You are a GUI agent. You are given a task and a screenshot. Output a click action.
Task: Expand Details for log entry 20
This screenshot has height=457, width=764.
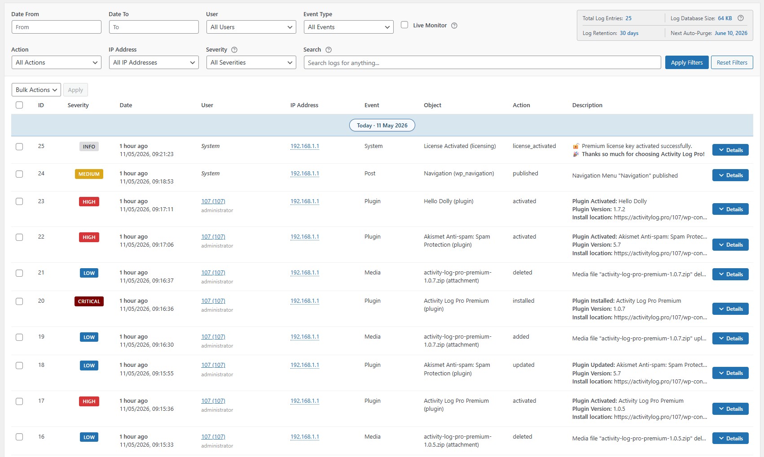730,309
